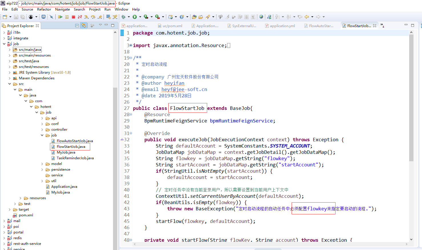Image resolution: width=422 pixels, height=250 pixels.
Task: Open the Run button dropdown arrow
Action: [x=140, y=17]
